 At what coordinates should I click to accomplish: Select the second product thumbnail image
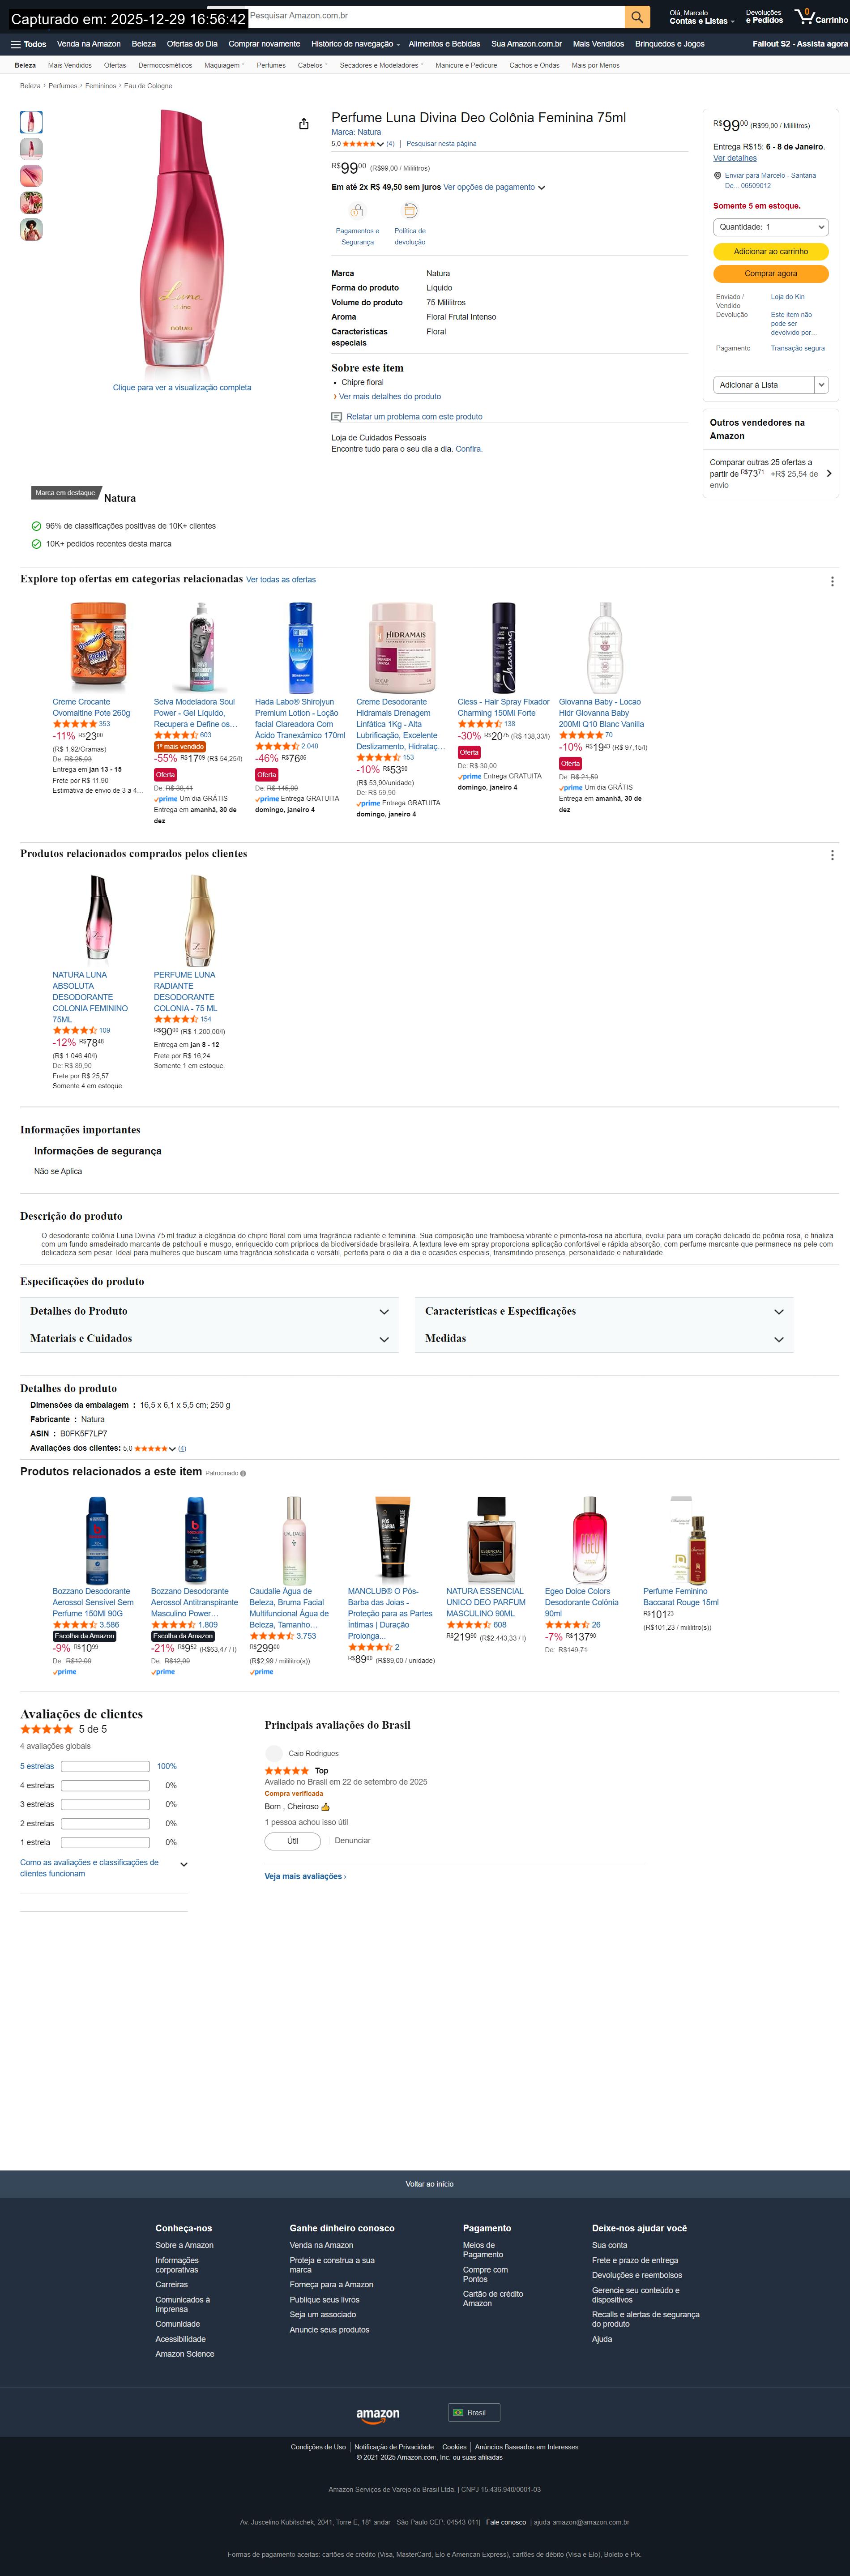[x=31, y=149]
